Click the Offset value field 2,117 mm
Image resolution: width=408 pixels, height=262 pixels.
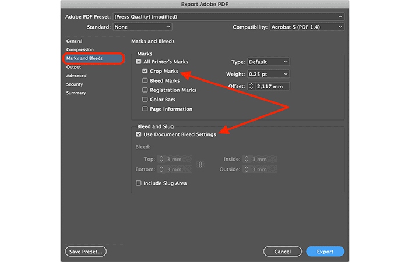(272, 86)
